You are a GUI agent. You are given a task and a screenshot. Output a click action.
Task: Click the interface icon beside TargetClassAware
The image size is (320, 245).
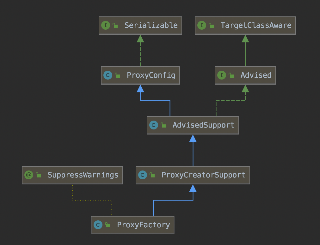point(202,26)
